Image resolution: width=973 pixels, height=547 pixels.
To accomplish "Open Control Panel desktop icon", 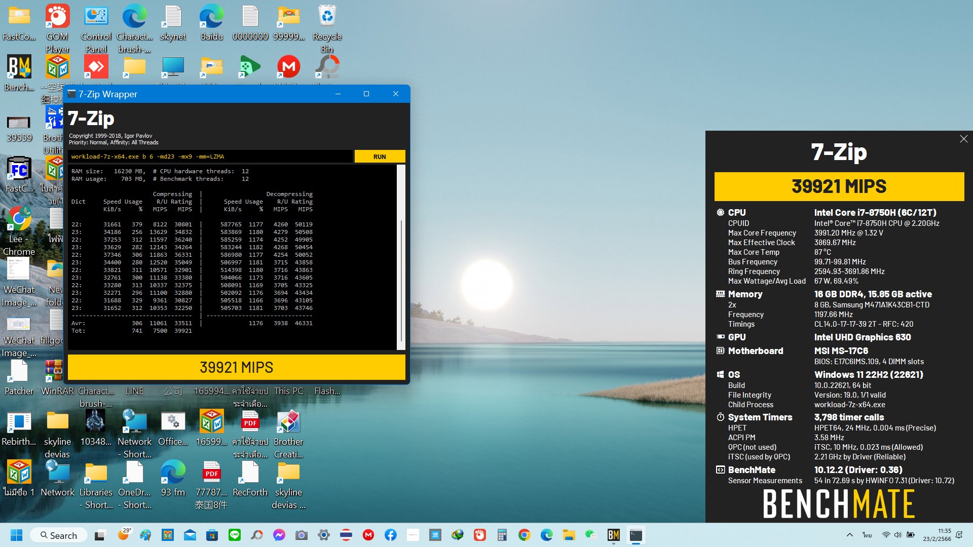I will click(96, 28).
